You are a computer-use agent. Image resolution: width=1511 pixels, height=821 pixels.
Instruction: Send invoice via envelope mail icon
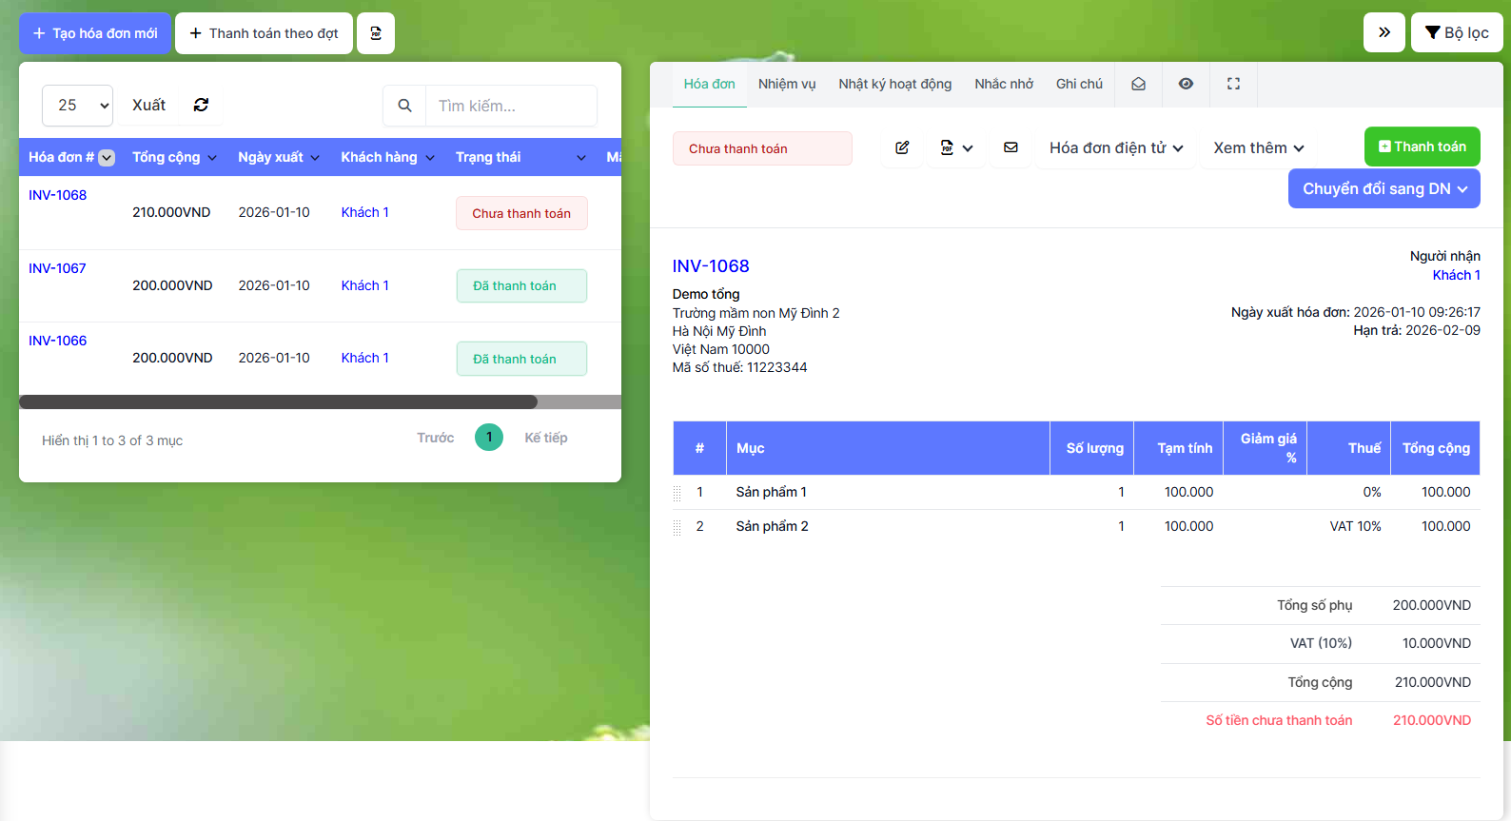pyautogui.click(x=1011, y=147)
